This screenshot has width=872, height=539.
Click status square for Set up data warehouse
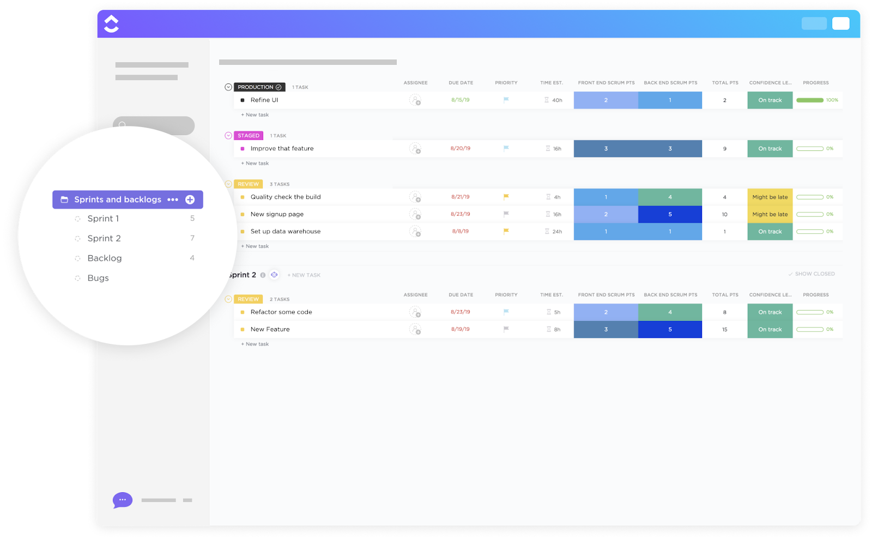[x=243, y=232]
